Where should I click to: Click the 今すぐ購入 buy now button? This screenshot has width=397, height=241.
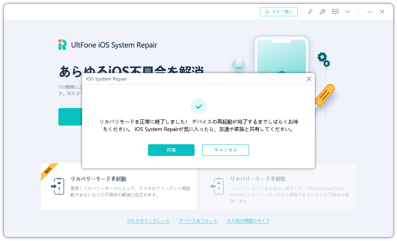click(279, 12)
